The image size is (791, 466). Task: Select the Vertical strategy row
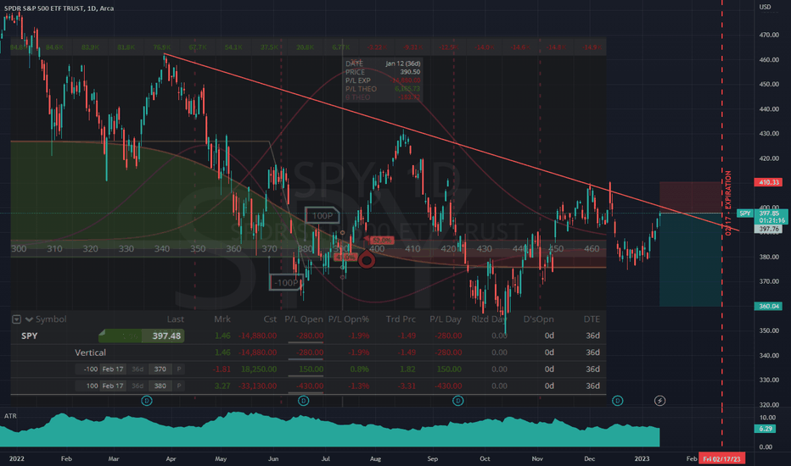coord(308,352)
